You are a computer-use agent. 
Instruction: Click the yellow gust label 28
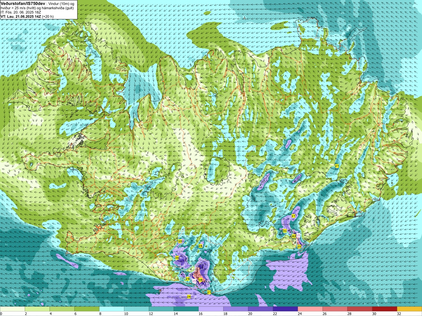point(200,246)
